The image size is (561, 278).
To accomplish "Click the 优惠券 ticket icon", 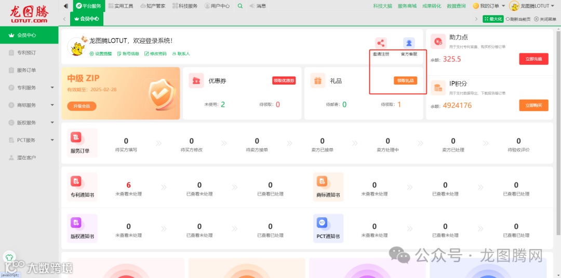I will (x=196, y=81).
